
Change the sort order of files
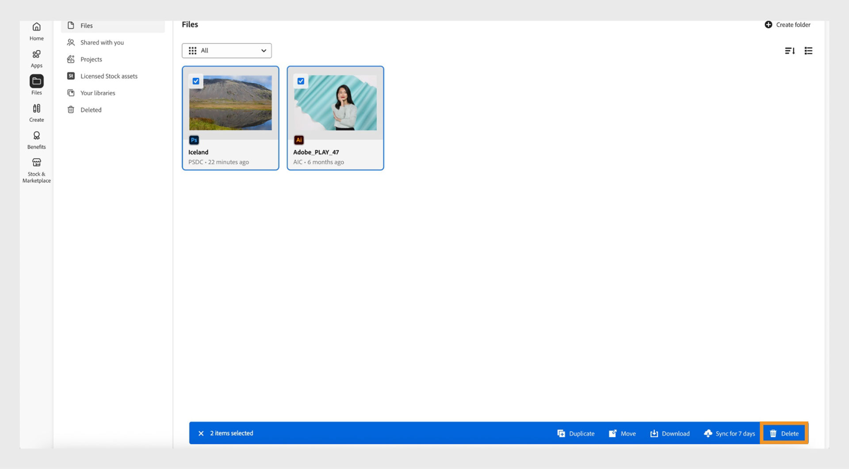[790, 51]
